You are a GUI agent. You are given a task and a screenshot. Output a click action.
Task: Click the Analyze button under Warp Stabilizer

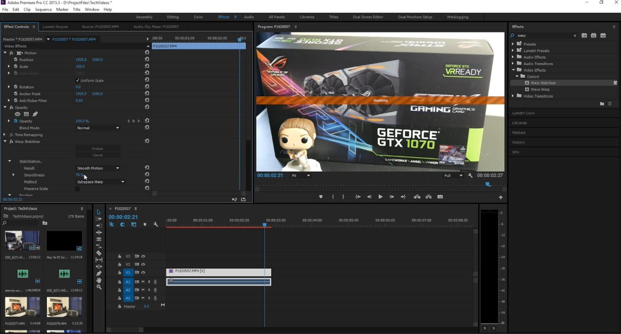click(x=97, y=148)
